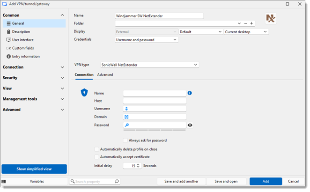This screenshot has height=192, width=310.
Task: Click the password strength meter bar
Action: pyautogui.click(x=155, y=130)
